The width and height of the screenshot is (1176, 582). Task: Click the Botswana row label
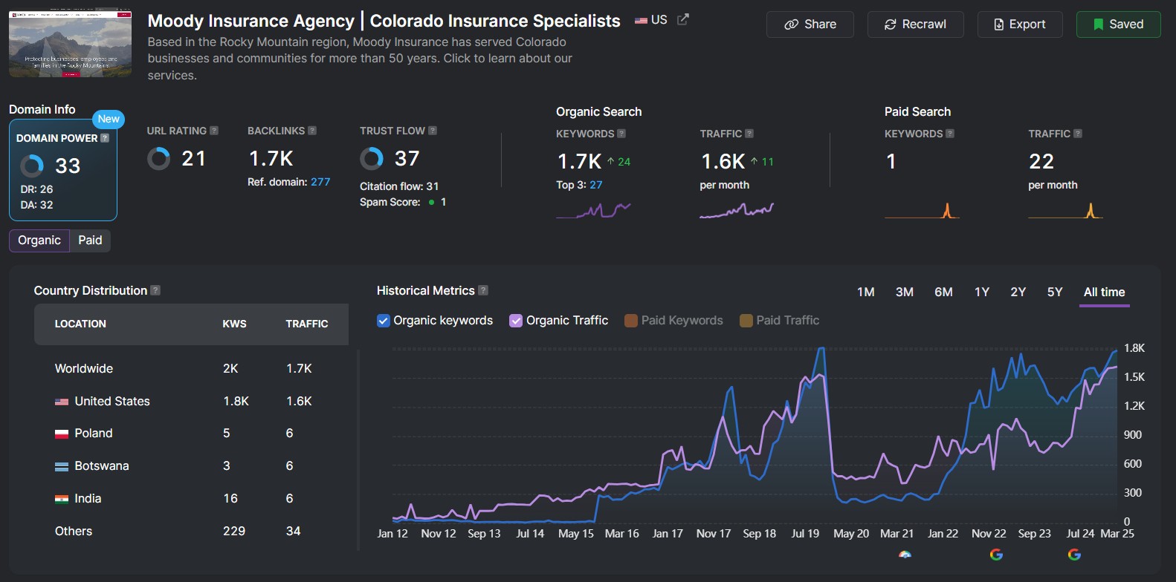tap(102, 466)
